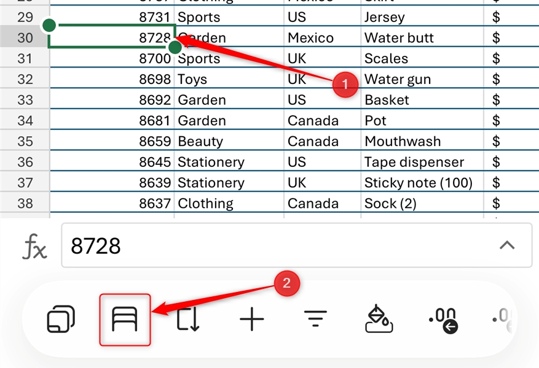Select row header 32
The height and width of the screenshot is (368, 539).
pos(25,79)
